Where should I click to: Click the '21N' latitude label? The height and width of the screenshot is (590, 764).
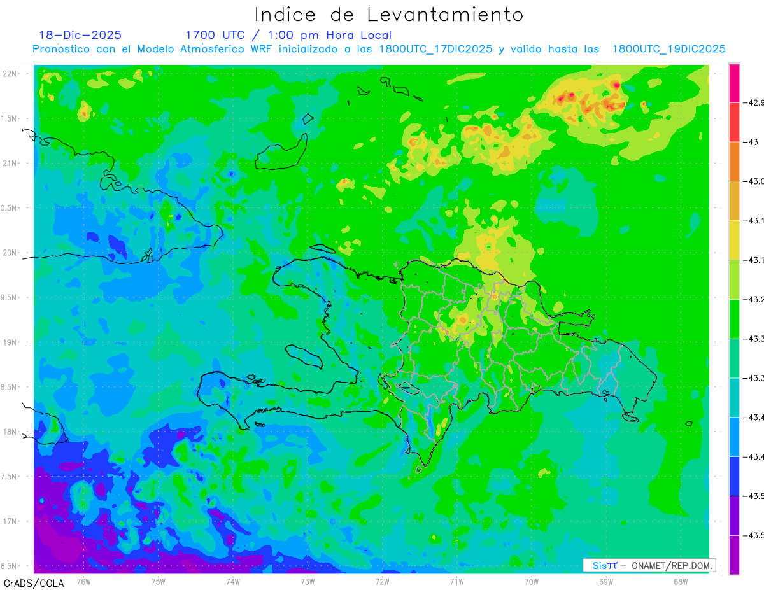(x=10, y=164)
